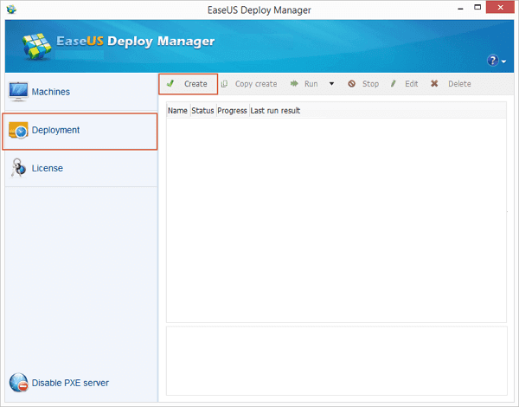The height and width of the screenshot is (407, 519).
Task: Click the Status column header
Action: [202, 111]
